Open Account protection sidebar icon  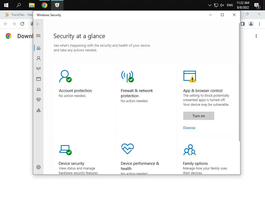[39, 58]
